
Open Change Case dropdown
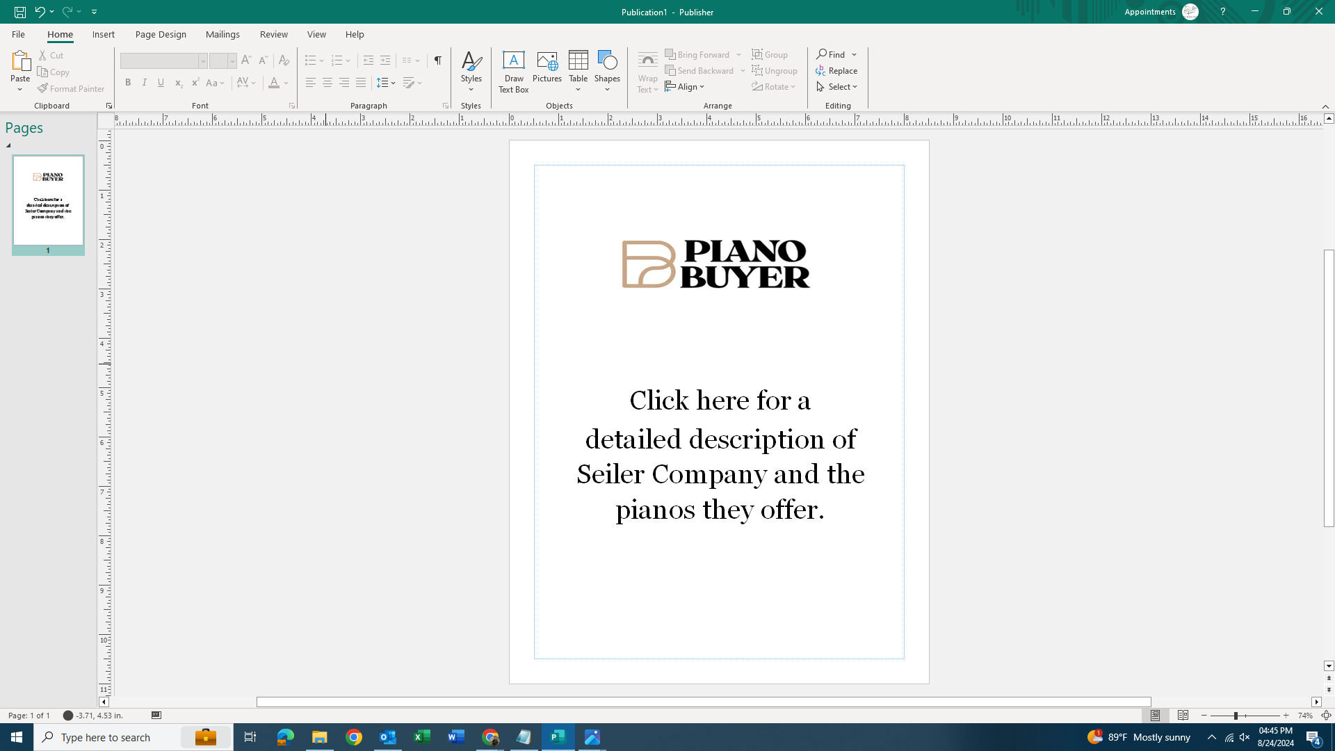point(216,83)
